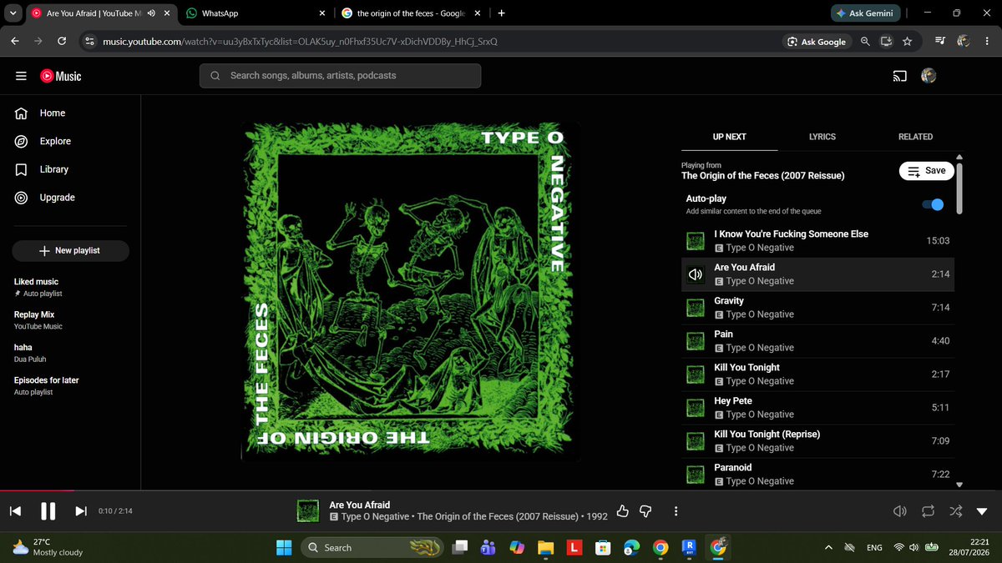The width and height of the screenshot is (1002, 563).
Task: Click the large album cover artwork
Action: coord(410,293)
